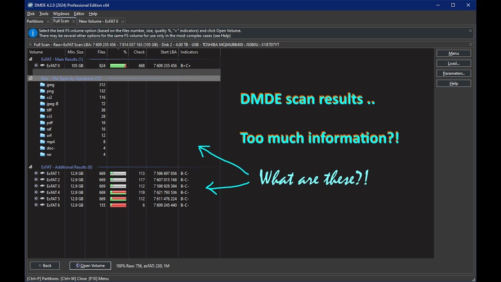Viewport: 501px width, 282px height.
Task: Click the jpeg folder icon
Action: click(x=43, y=85)
